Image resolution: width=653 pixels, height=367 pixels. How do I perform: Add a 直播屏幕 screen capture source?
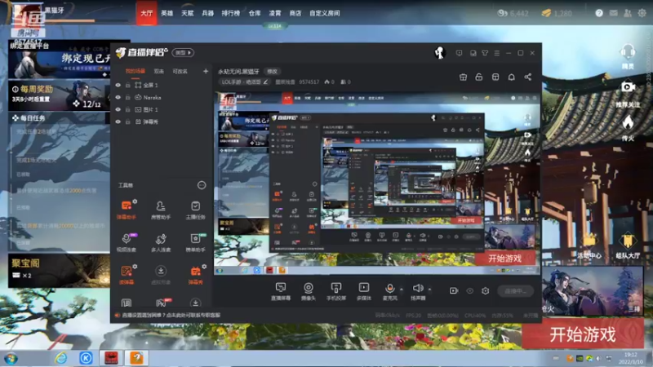point(281,291)
